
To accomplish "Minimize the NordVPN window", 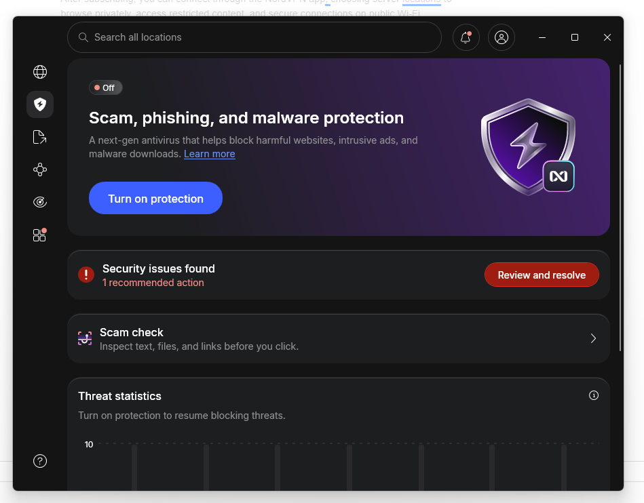I will (542, 37).
